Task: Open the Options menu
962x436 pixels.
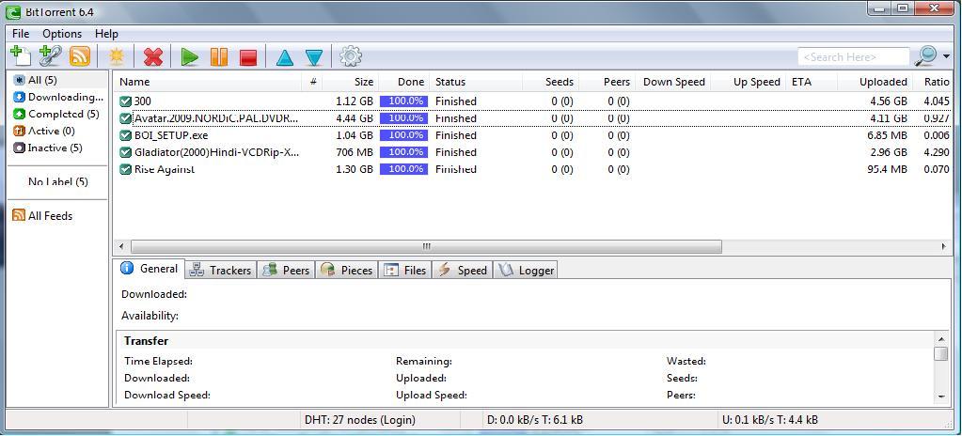Action: click(x=62, y=34)
